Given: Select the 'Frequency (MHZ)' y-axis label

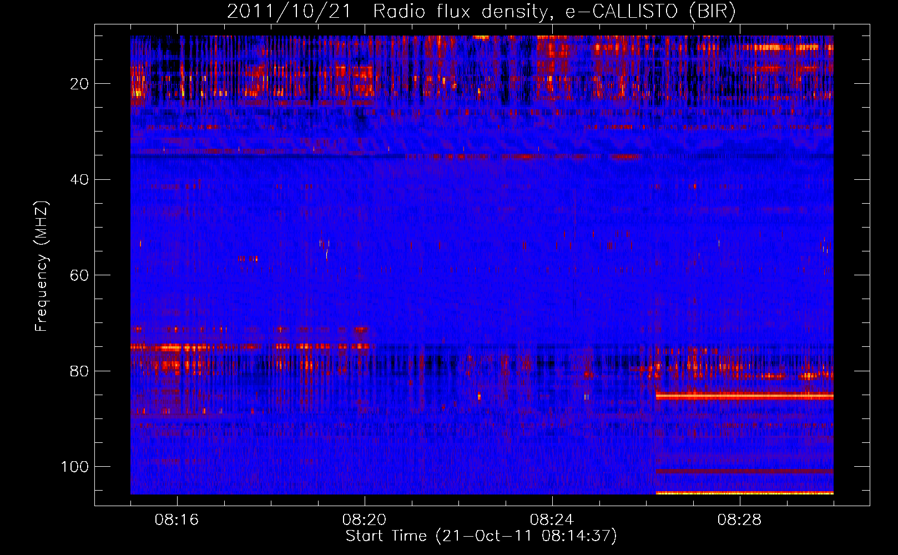Looking at the screenshot, I should [42, 266].
